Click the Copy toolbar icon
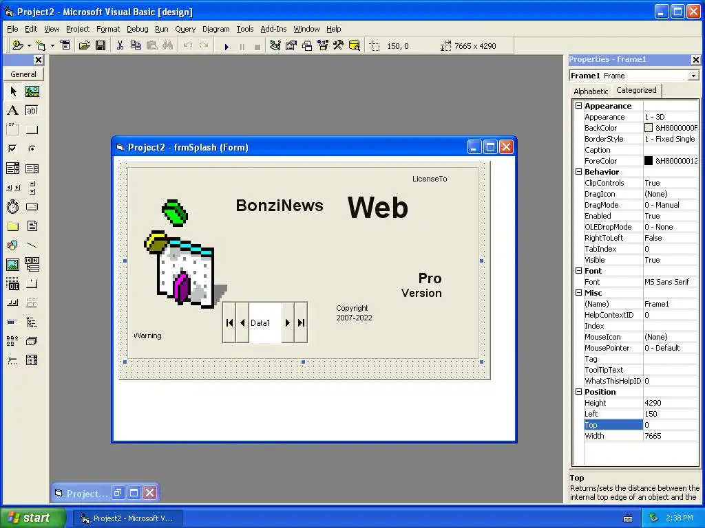Image resolution: width=705 pixels, height=528 pixels. click(x=136, y=45)
